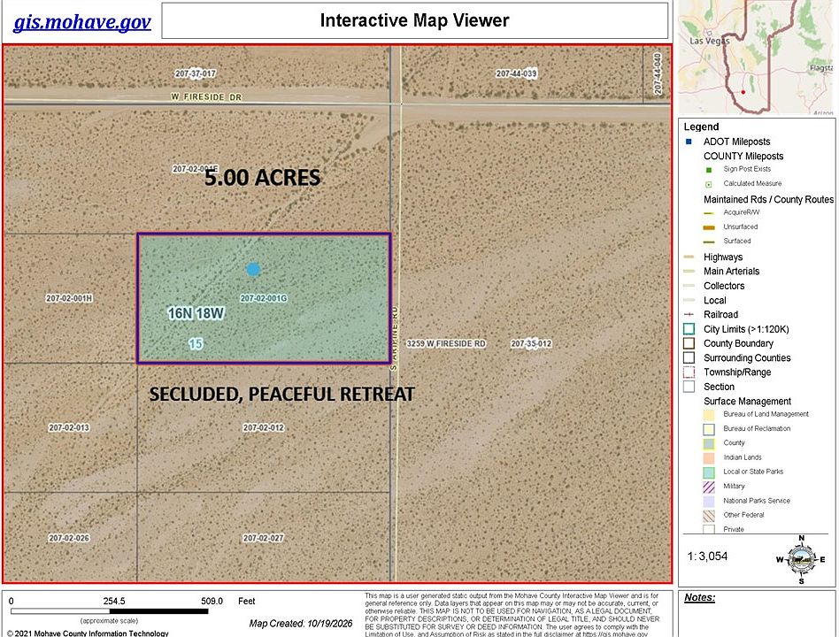
Task: Click the compass rose icon
Action: [x=801, y=559]
